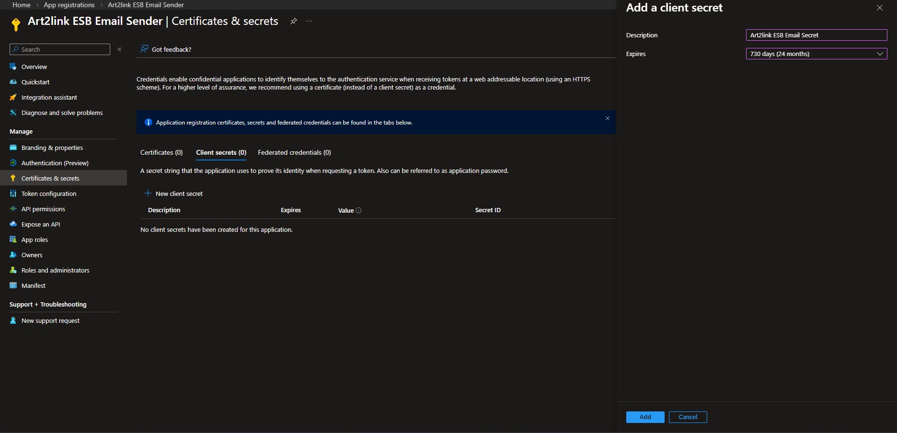The width and height of the screenshot is (897, 433).
Task: Click New client secret button
Action: pos(173,194)
